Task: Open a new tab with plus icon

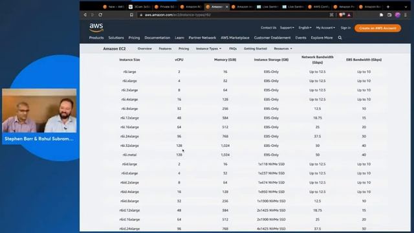Action: coord(388,6)
